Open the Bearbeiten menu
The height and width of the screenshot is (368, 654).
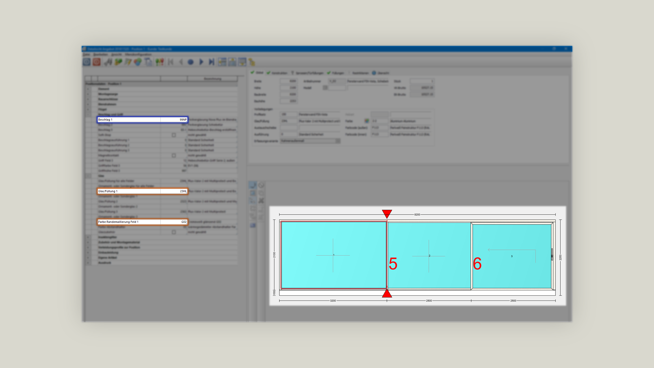[x=100, y=55]
